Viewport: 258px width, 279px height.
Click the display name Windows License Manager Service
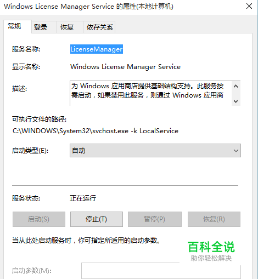pyautogui.click(x=125, y=67)
